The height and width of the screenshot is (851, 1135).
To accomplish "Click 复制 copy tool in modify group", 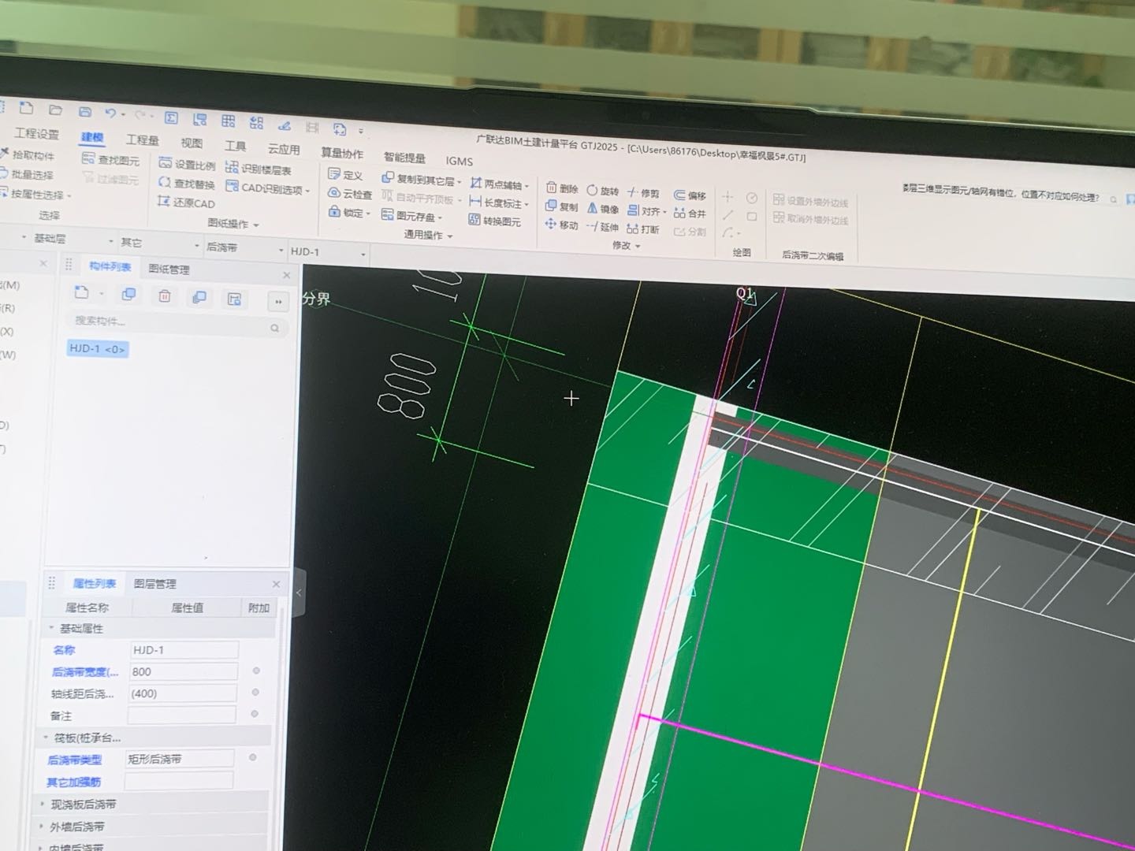I will (563, 206).
